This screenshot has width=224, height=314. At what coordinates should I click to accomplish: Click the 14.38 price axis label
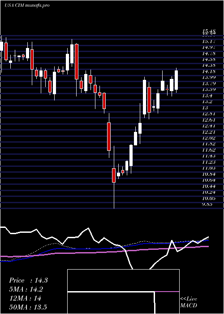click(209, 65)
